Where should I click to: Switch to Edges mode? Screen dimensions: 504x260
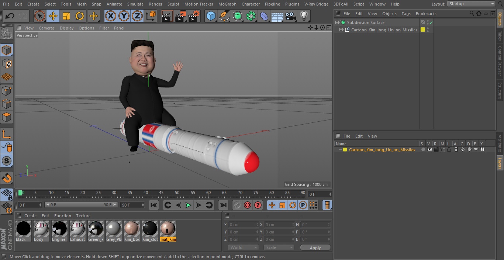[x=7, y=104]
